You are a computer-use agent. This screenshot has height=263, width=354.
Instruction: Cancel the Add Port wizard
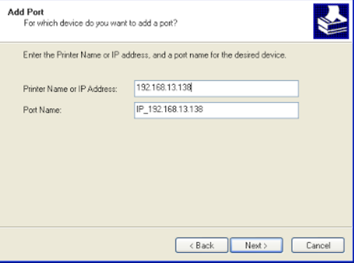coord(318,245)
